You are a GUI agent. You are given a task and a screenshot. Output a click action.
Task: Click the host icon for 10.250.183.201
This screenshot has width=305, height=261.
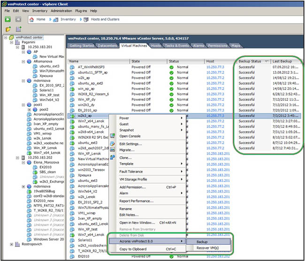tap(23, 47)
